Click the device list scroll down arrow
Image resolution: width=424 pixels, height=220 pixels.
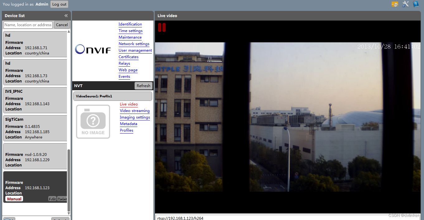(x=69, y=213)
